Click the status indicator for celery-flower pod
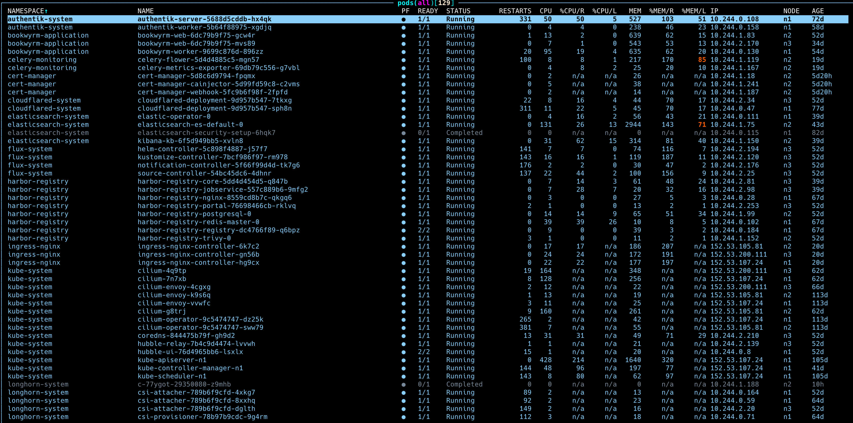 [404, 60]
